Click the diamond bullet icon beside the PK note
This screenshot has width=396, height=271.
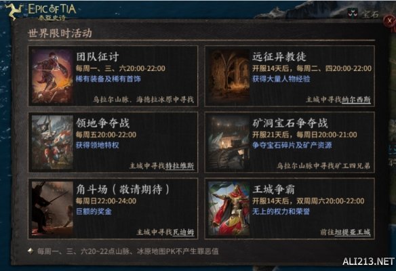point(31,251)
